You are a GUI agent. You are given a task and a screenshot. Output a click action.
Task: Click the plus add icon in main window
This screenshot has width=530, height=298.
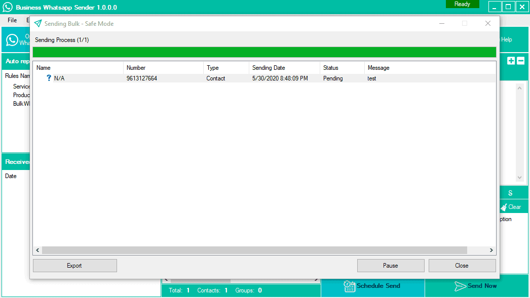511,61
